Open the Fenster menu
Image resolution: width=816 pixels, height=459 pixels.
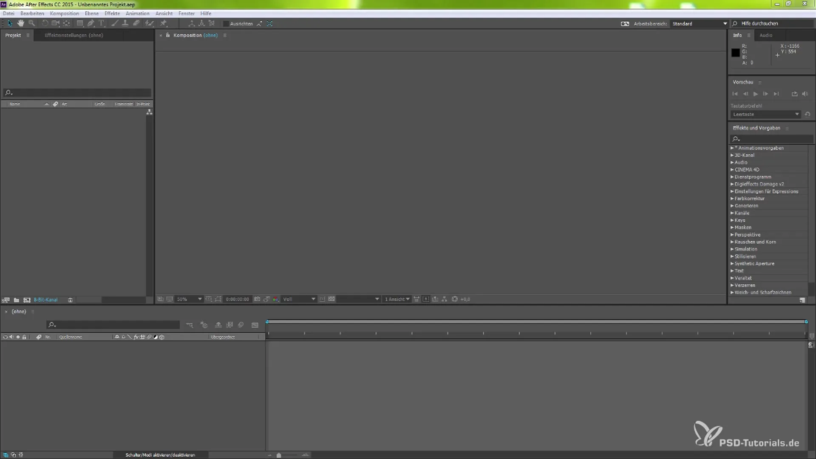pos(187,14)
